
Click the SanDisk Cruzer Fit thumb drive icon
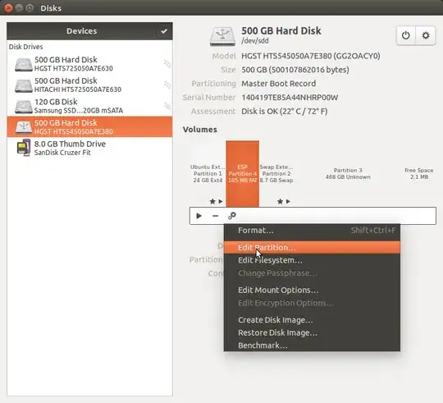tap(24, 148)
